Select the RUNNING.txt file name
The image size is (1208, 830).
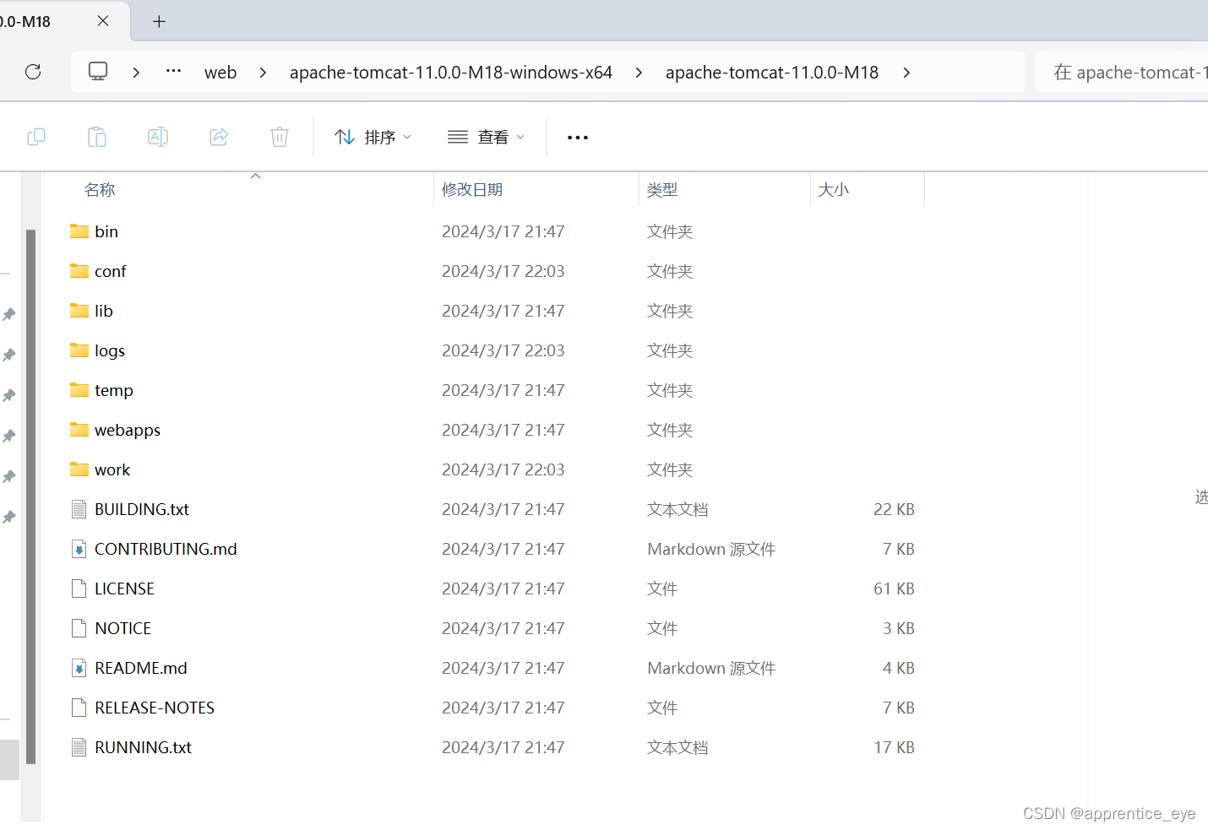tap(144, 747)
